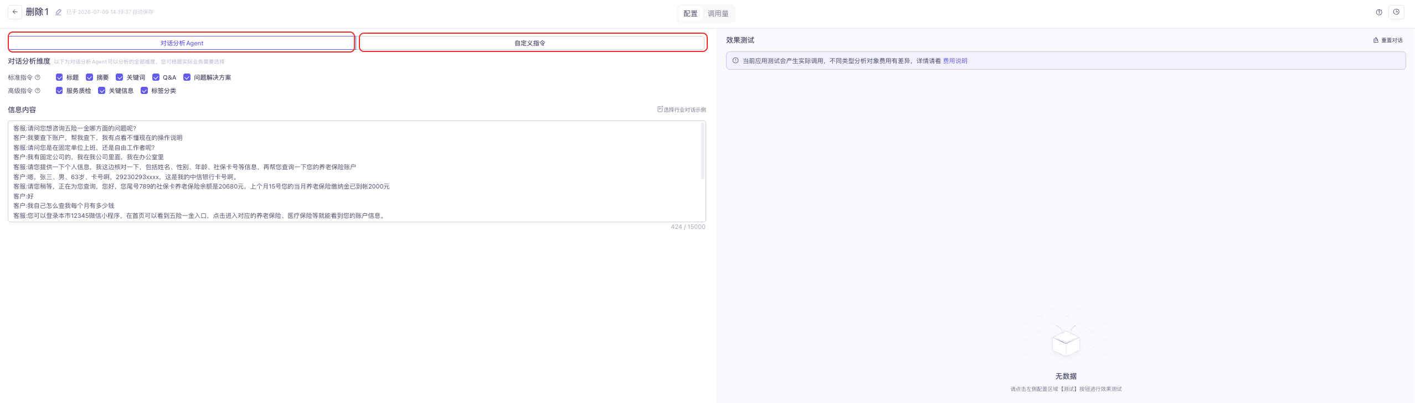Toggle the 问题解决方案 checkbox
This screenshot has height=403, width=1415.
click(x=187, y=77)
